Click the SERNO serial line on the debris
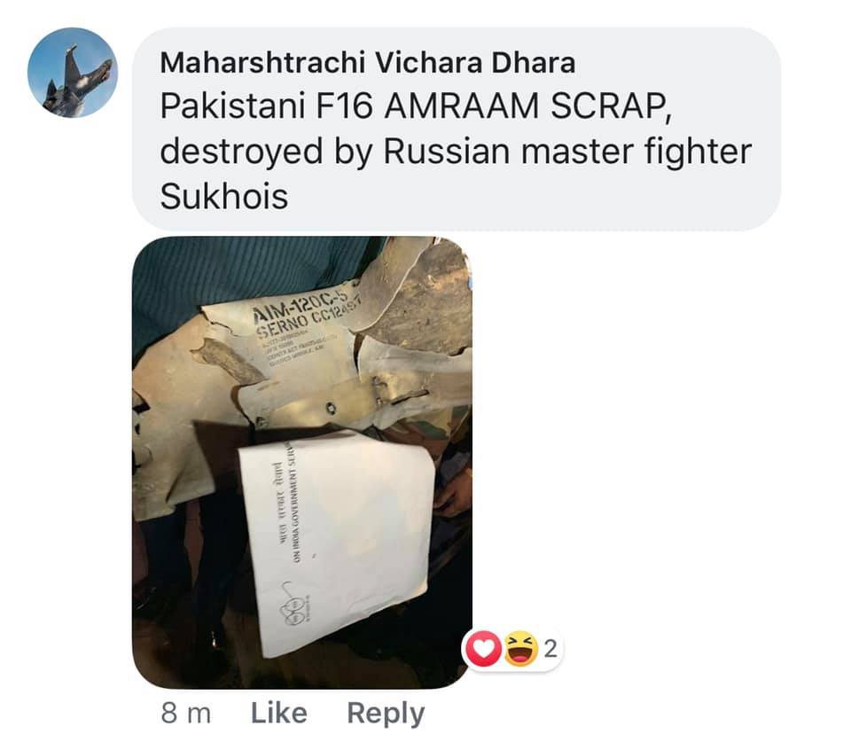This screenshot has height=750, width=851. [310, 321]
